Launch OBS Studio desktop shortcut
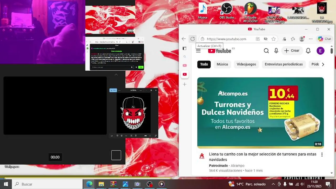The height and width of the screenshot is (189, 336). pyautogui.click(x=227, y=11)
